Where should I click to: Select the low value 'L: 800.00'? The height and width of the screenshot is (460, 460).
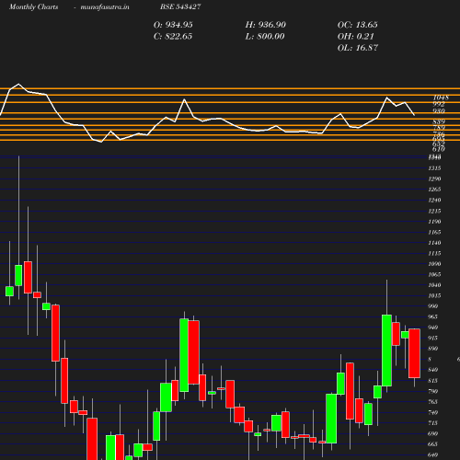pos(265,37)
